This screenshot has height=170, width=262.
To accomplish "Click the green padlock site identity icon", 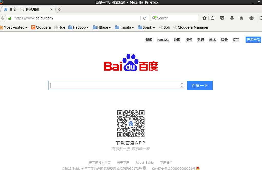I will point(10,18).
